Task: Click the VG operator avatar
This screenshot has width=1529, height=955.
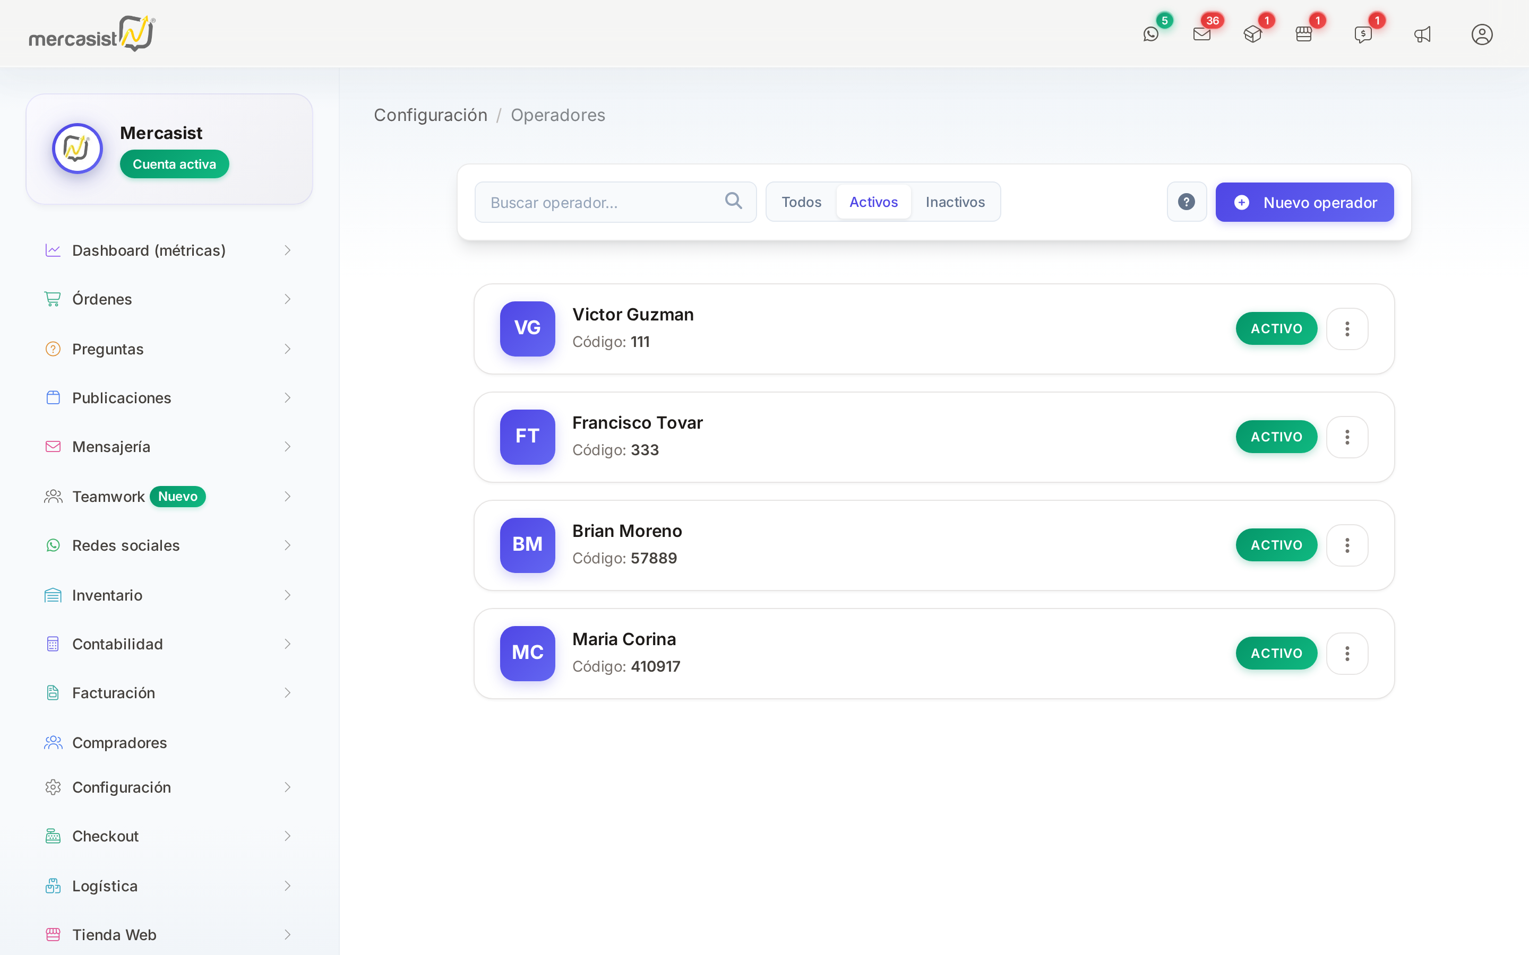Action: [x=528, y=328]
